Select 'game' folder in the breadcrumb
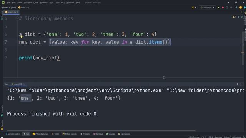 point(13,8)
